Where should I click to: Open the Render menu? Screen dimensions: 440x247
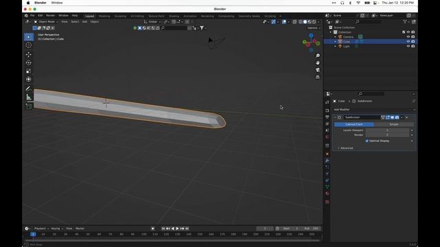tap(50, 16)
